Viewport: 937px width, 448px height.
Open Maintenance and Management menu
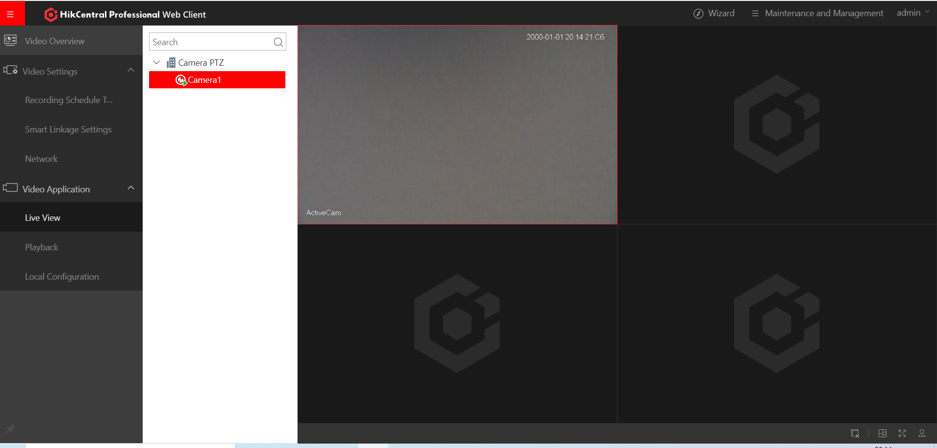[x=818, y=13]
